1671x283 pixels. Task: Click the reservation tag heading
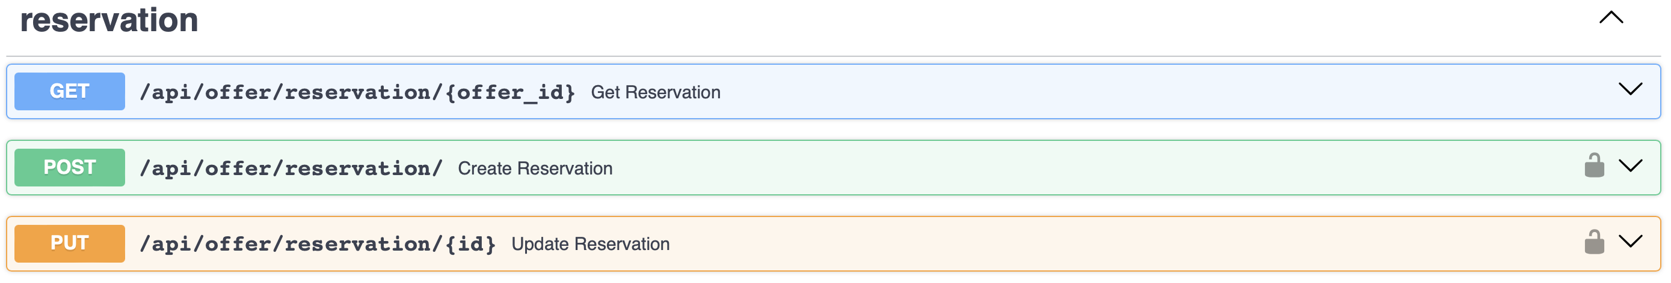point(109,20)
